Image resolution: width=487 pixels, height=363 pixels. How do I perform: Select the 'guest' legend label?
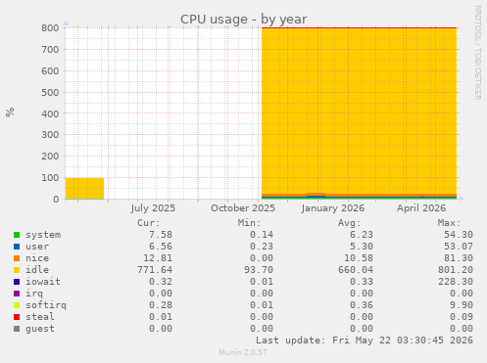[40, 329]
